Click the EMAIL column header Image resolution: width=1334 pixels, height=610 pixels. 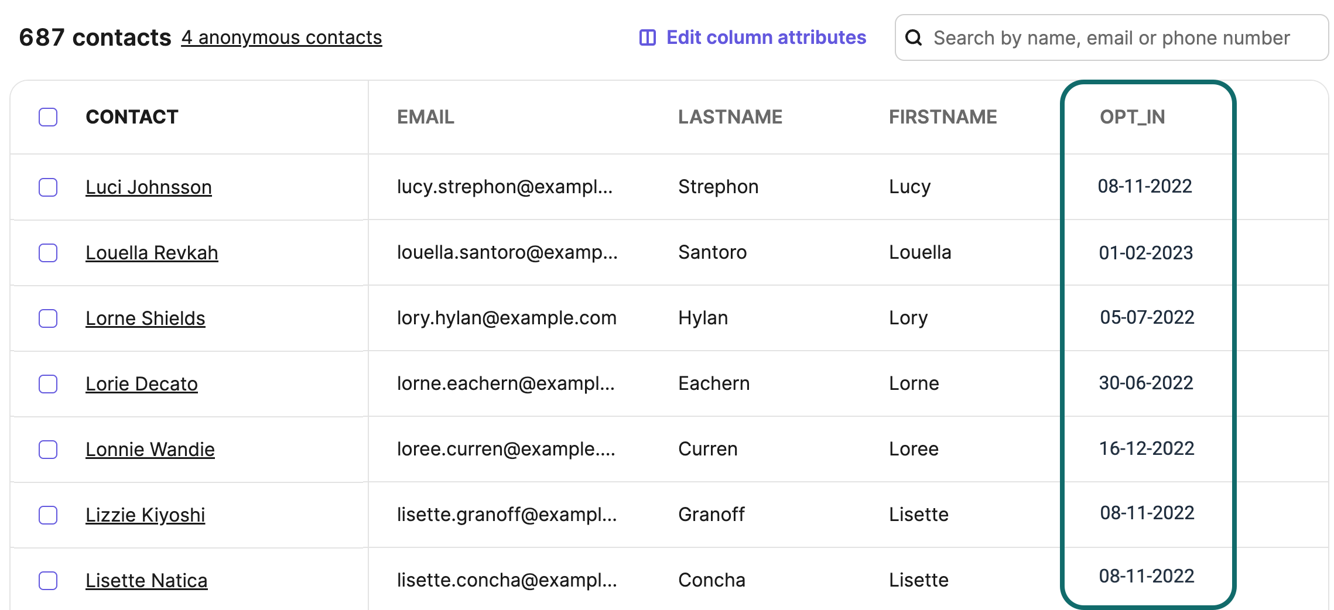(x=426, y=117)
